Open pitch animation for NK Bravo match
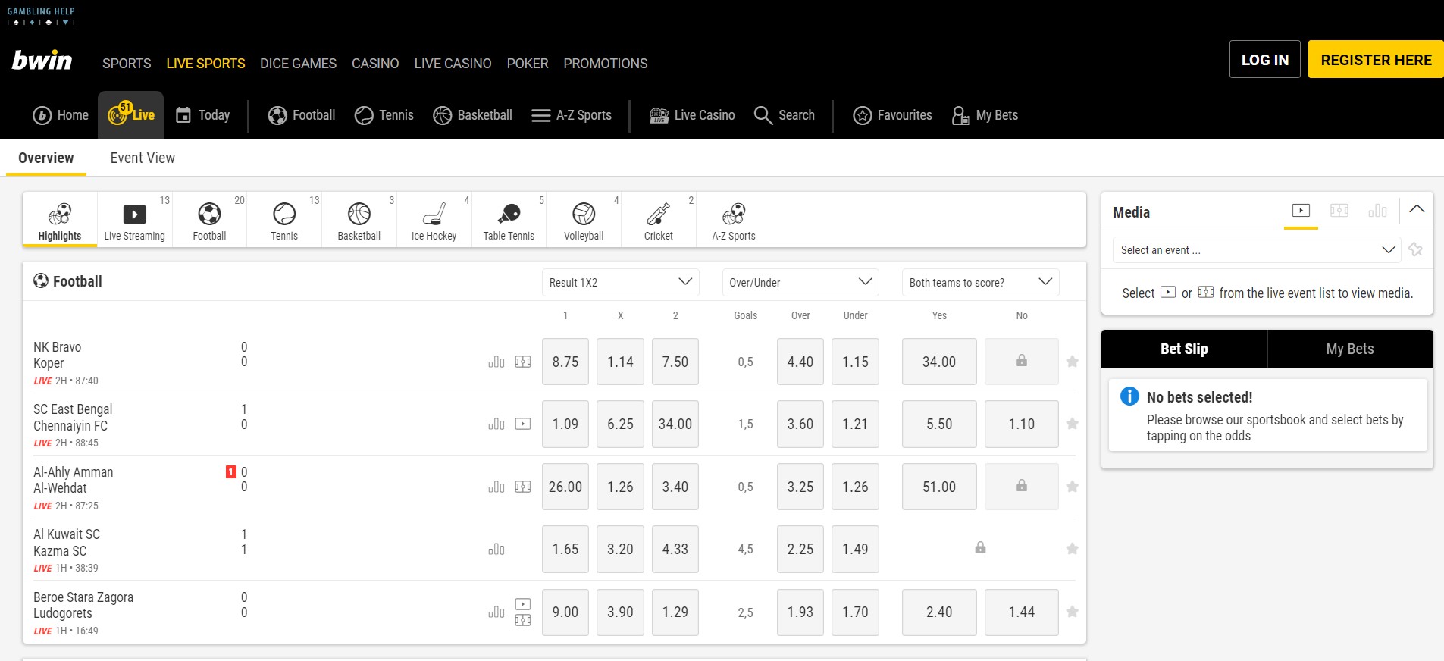The height and width of the screenshot is (661, 1444). [x=523, y=362]
